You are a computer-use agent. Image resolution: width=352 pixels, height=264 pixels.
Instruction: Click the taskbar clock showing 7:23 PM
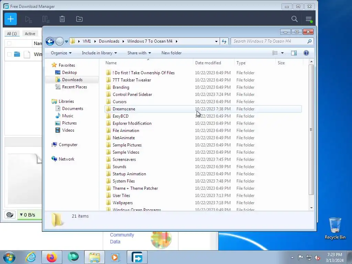[334, 257]
